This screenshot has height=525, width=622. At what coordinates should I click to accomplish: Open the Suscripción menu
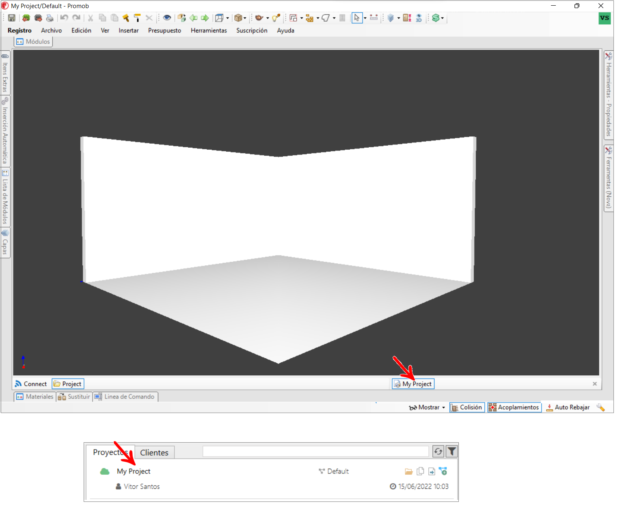tap(252, 30)
